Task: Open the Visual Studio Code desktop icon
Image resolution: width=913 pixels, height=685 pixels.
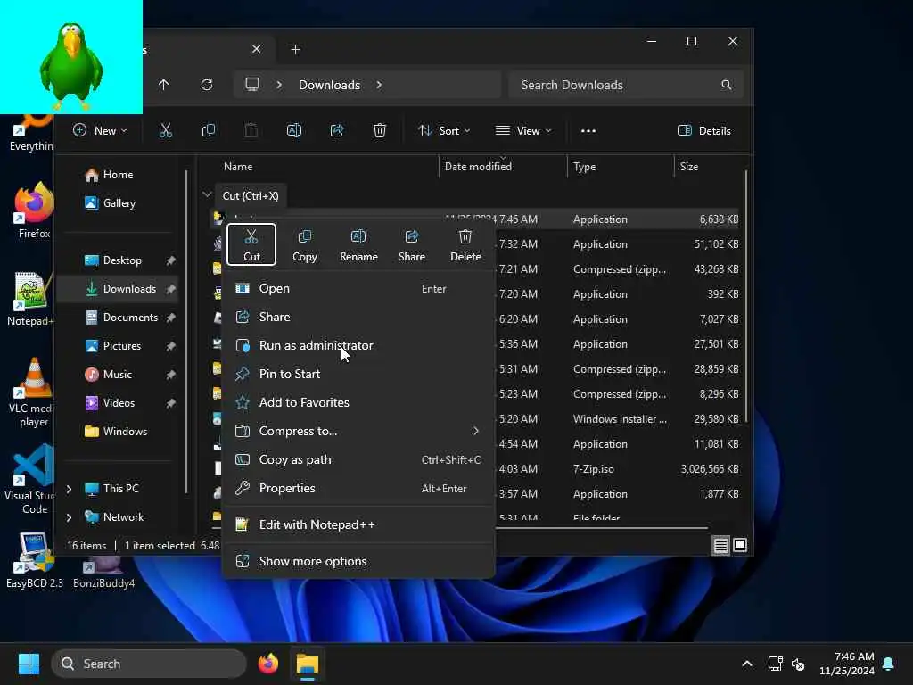Action: [34, 479]
